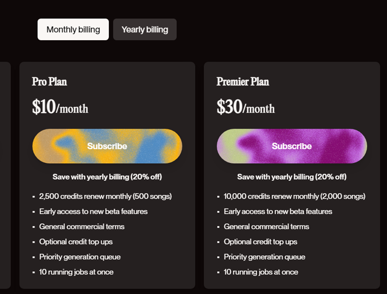Subscribe to the Premier Plan
This screenshot has height=294, width=387.
pyautogui.click(x=292, y=146)
